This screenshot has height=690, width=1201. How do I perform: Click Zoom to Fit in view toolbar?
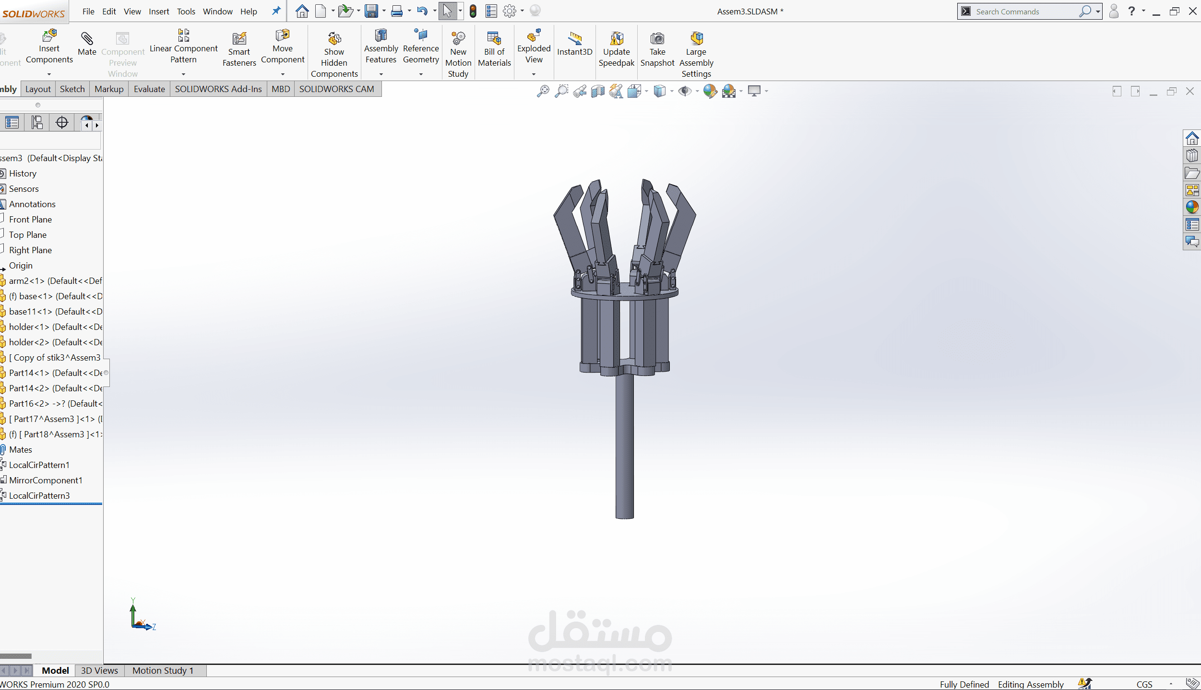click(543, 91)
